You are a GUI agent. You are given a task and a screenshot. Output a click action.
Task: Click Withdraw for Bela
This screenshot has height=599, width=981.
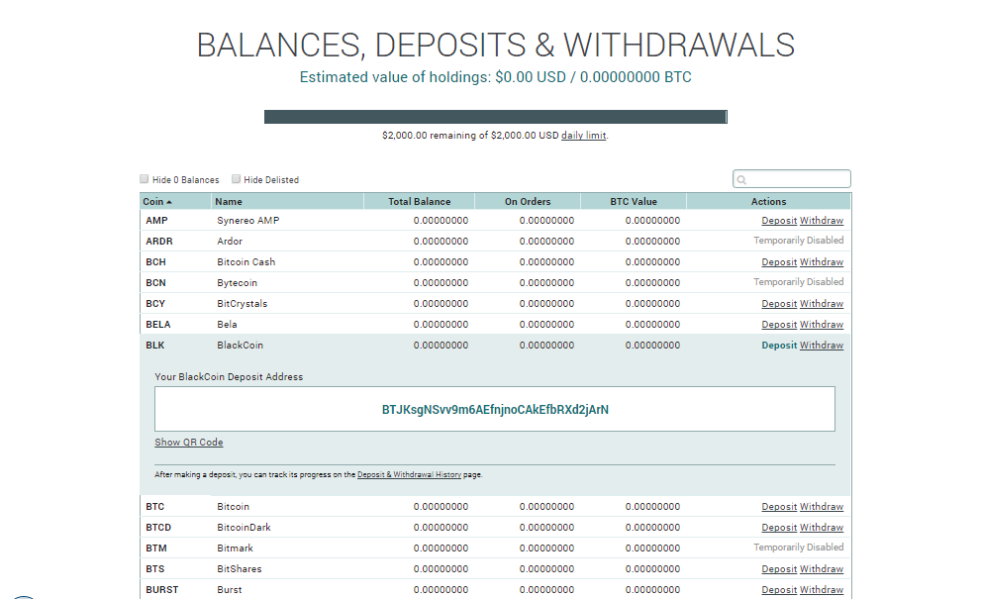822,324
